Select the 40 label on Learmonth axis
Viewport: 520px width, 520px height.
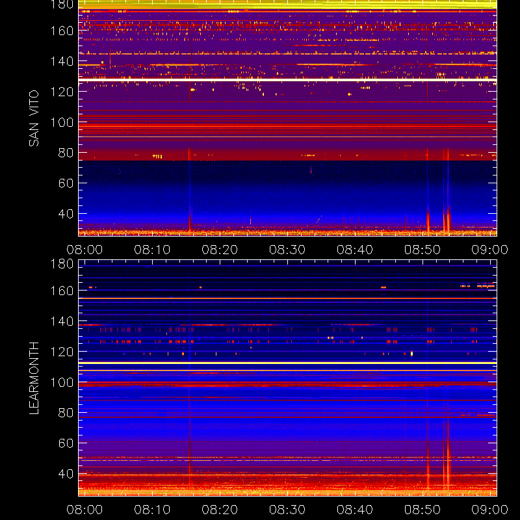[x=66, y=474]
